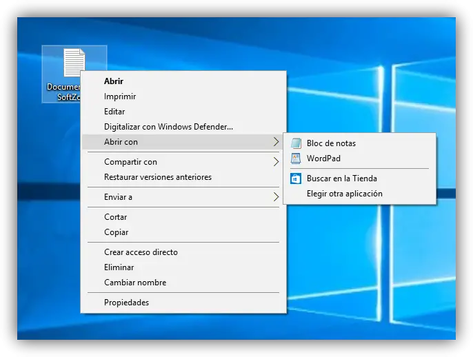The width and height of the screenshot is (473, 357).
Task: Select Copiar in the context menu
Action: click(x=183, y=232)
